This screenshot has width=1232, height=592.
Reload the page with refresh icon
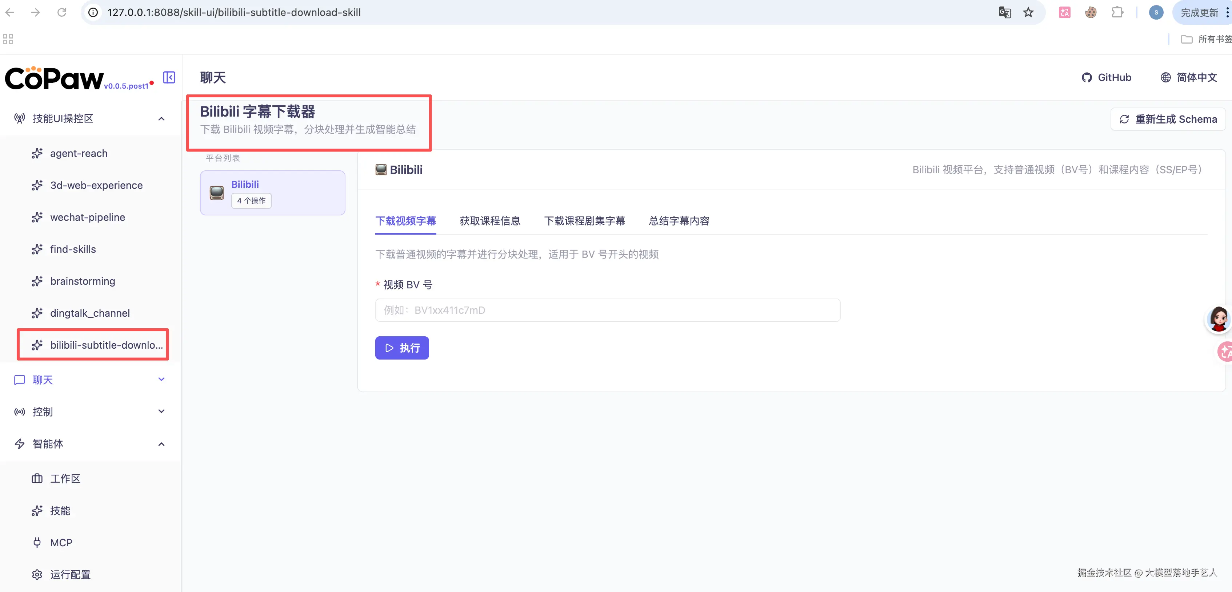(x=62, y=12)
